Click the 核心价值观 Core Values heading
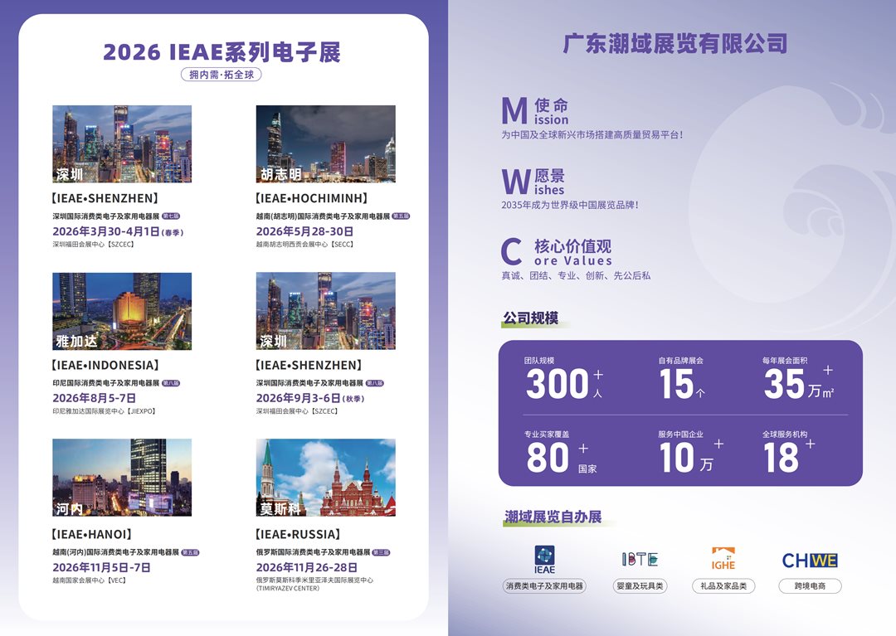The height and width of the screenshot is (636, 896). (556, 252)
